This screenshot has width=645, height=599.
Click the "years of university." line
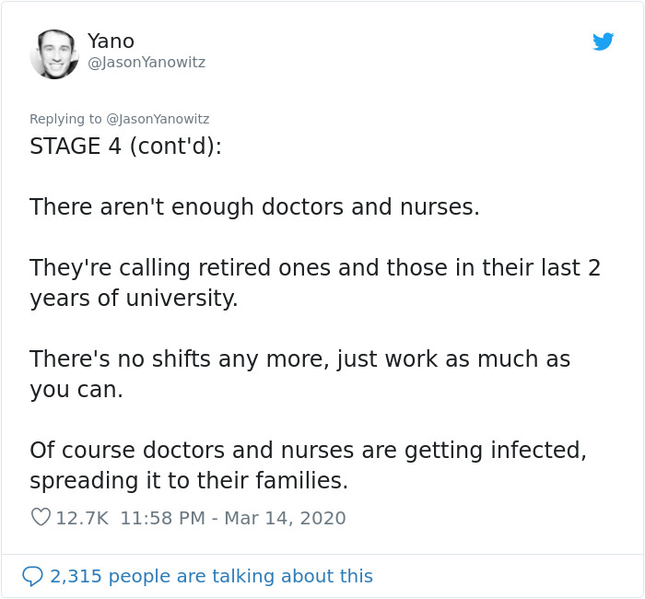[134, 299]
